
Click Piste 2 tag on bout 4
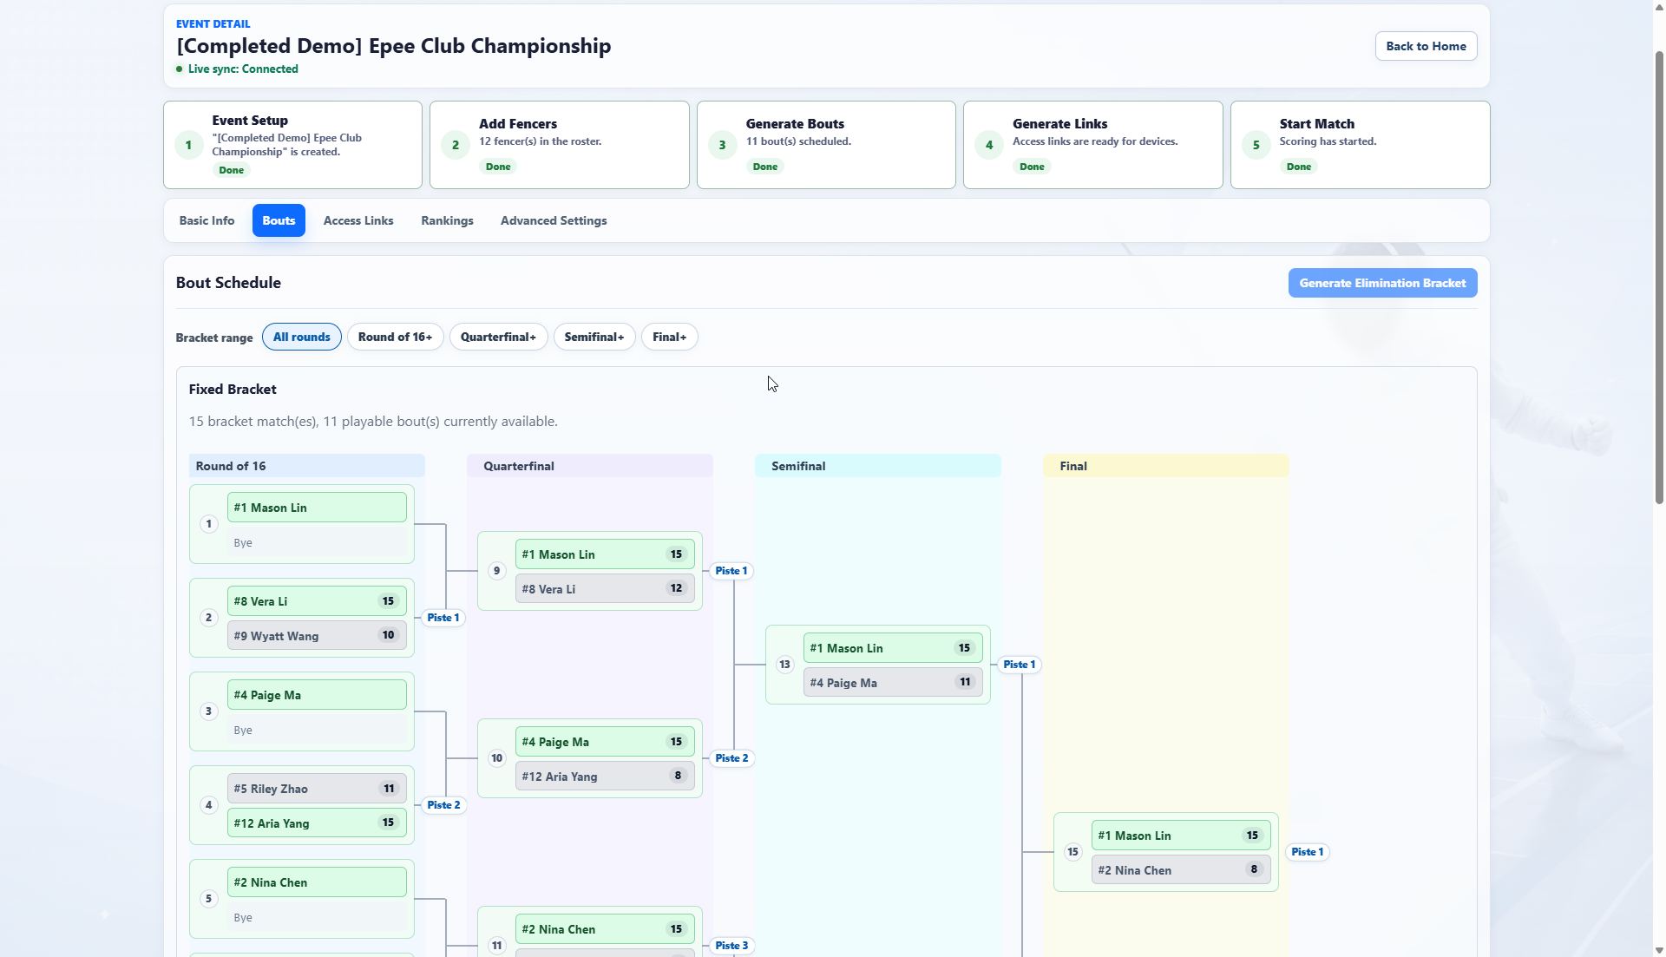click(x=443, y=805)
